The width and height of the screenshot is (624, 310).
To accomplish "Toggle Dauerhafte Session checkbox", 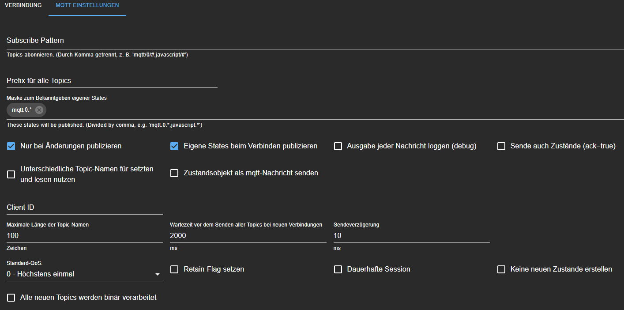I will pos(338,269).
